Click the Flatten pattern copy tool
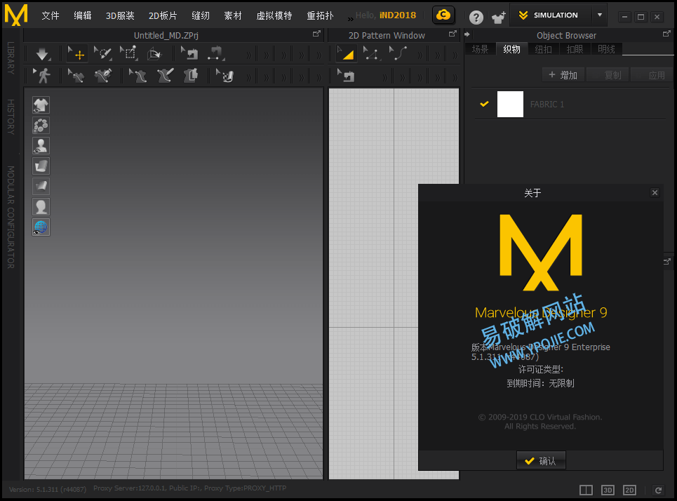The image size is (677, 501). click(x=190, y=76)
